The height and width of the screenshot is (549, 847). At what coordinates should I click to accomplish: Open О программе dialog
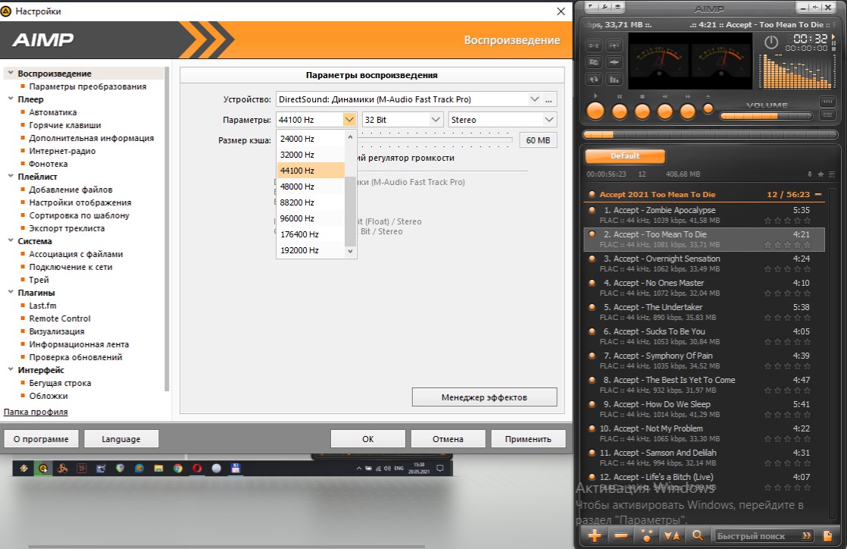[x=41, y=438]
